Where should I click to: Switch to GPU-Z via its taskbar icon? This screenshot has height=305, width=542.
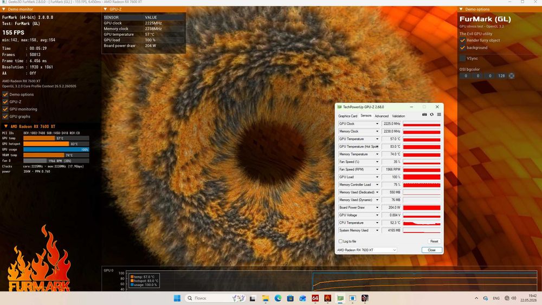tap(340, 298)
